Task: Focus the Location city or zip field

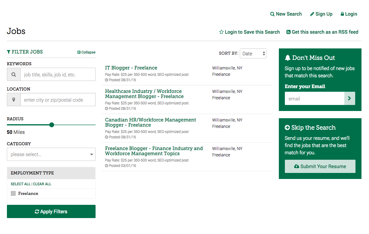Action: tap(58, 100)
